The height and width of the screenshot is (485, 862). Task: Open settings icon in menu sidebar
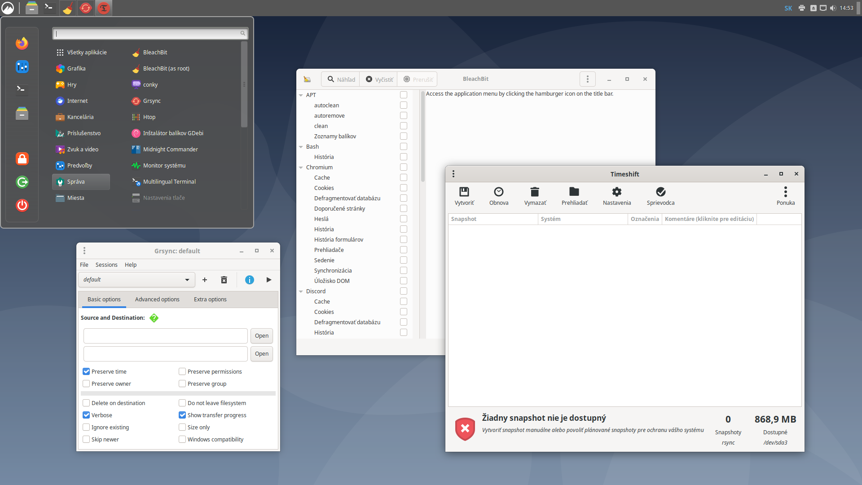pos(22,67)
